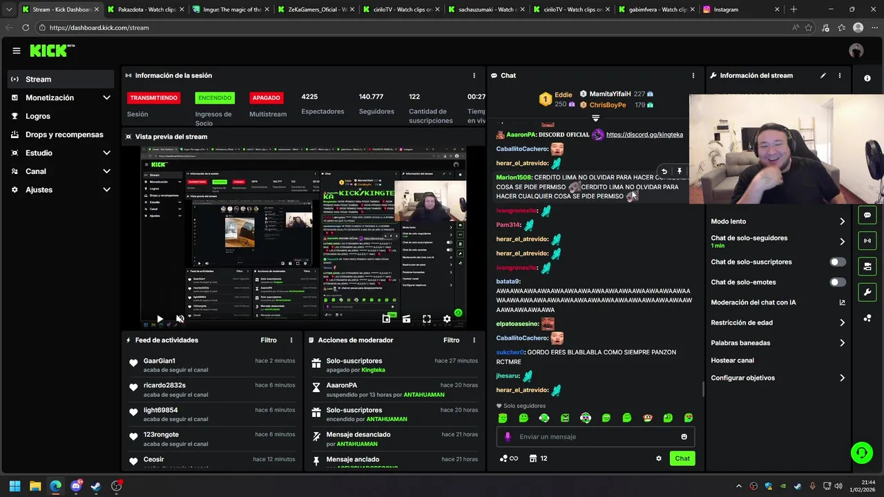884x497 pixels.
Task: Open the new browser tab plus button
Action: (794, 10)
